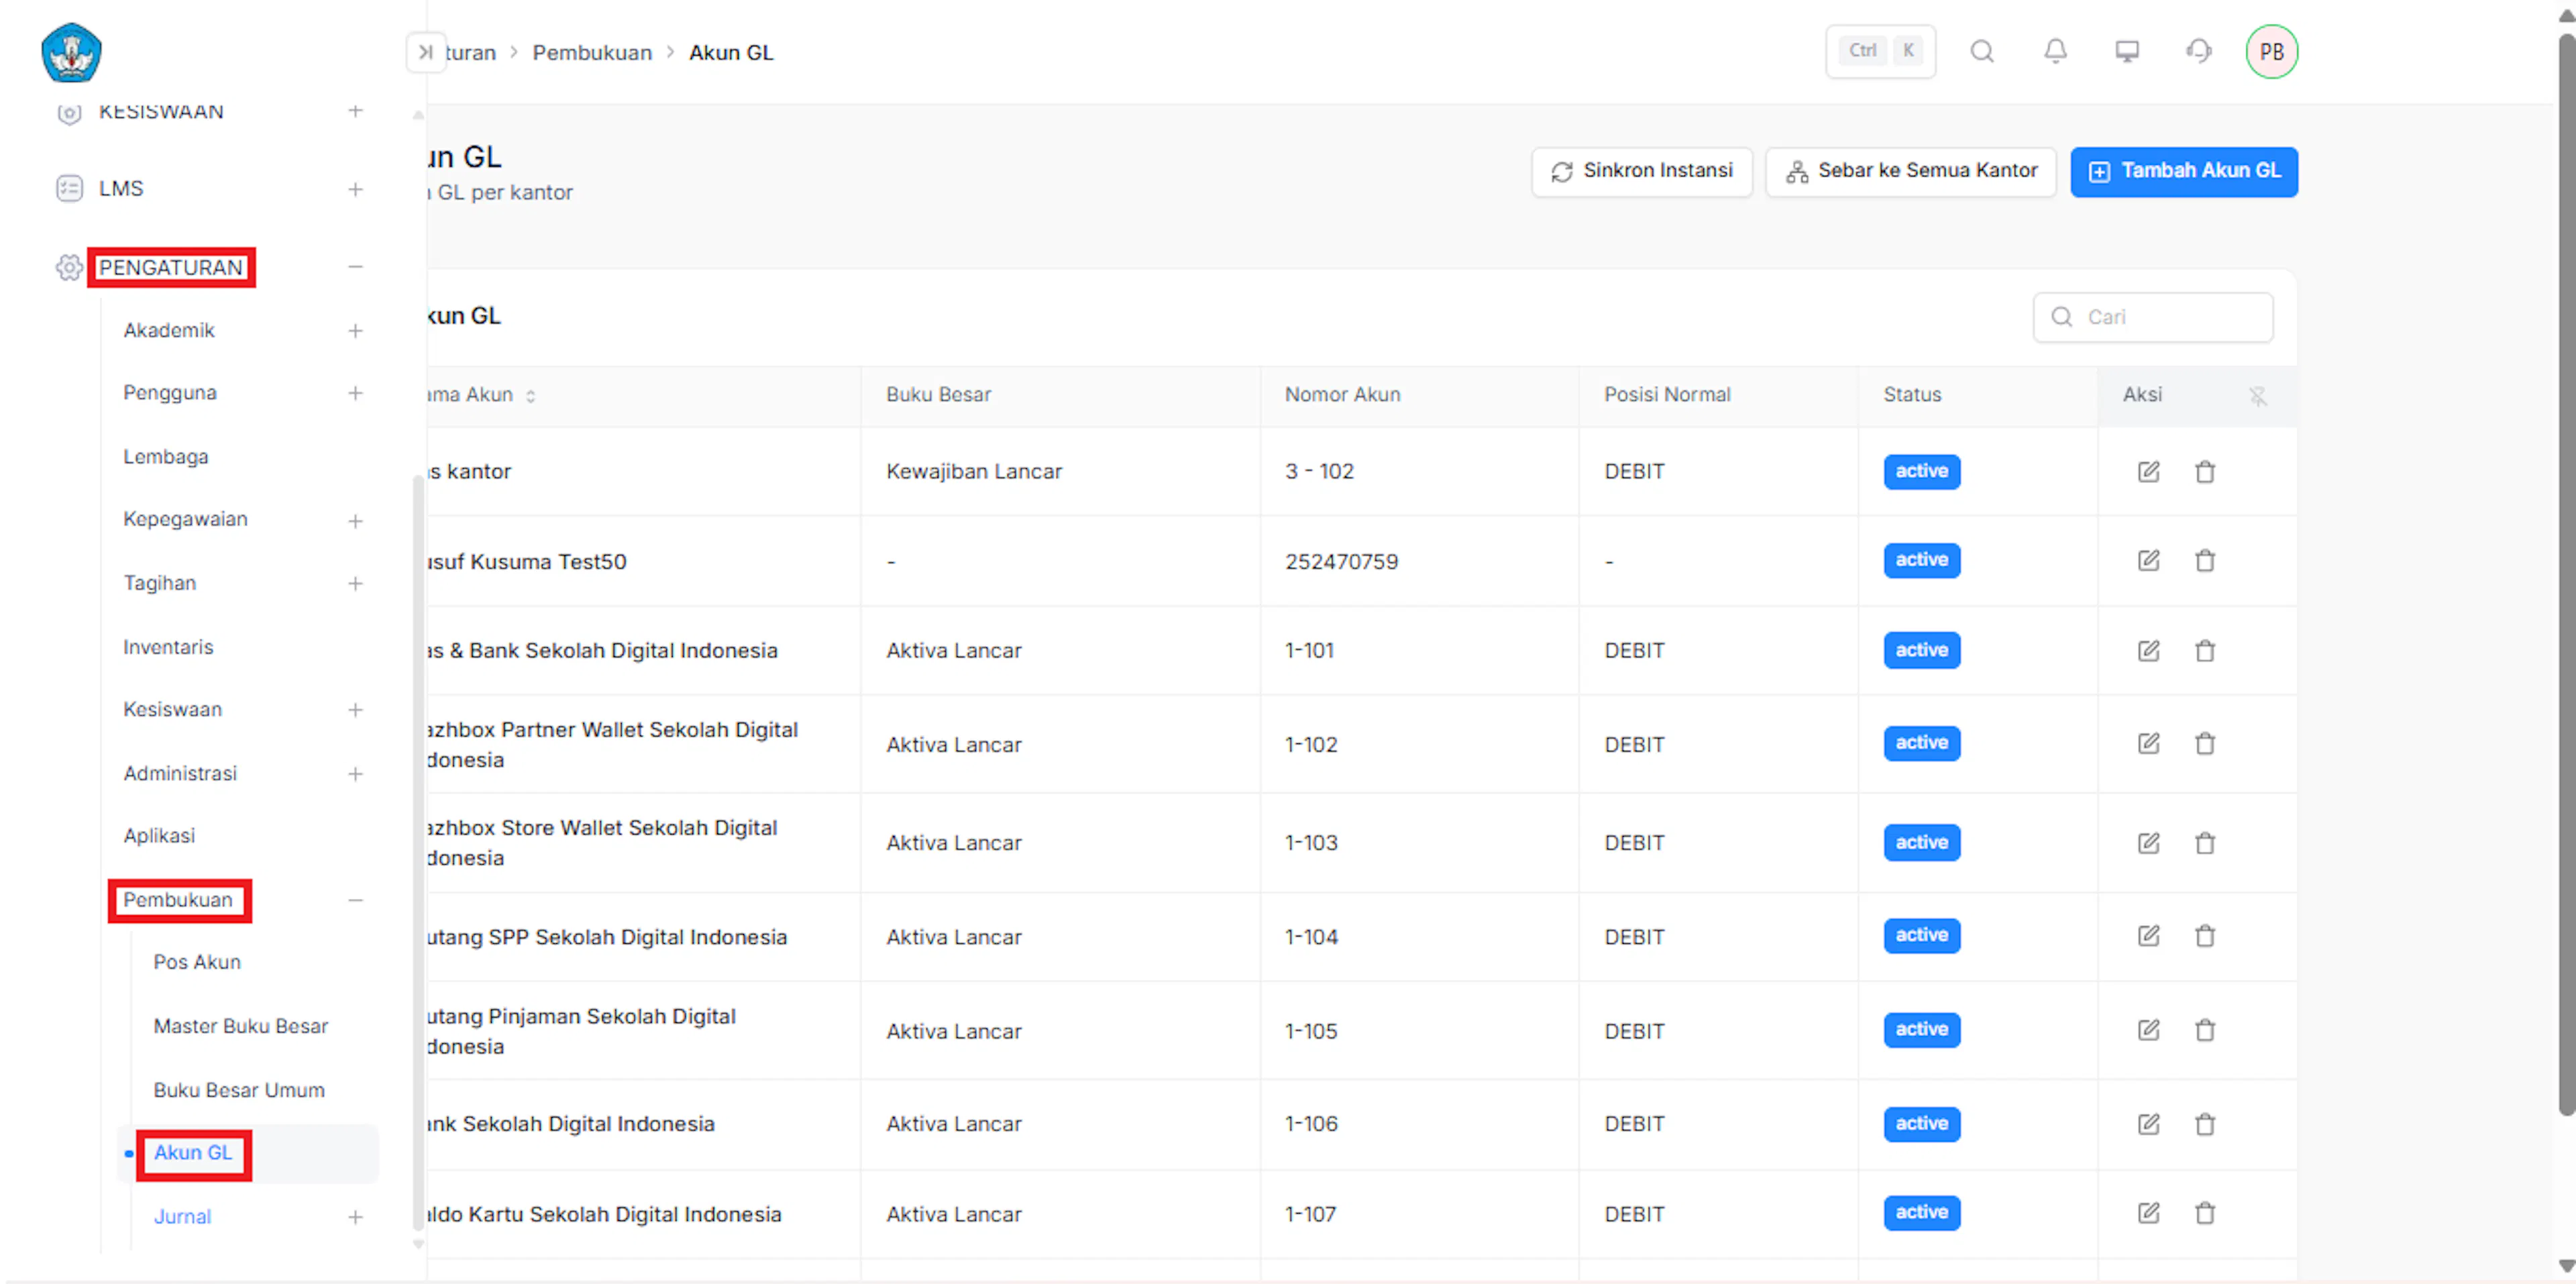Edit the 3 - 102 account row

(x=2148, y=472)
